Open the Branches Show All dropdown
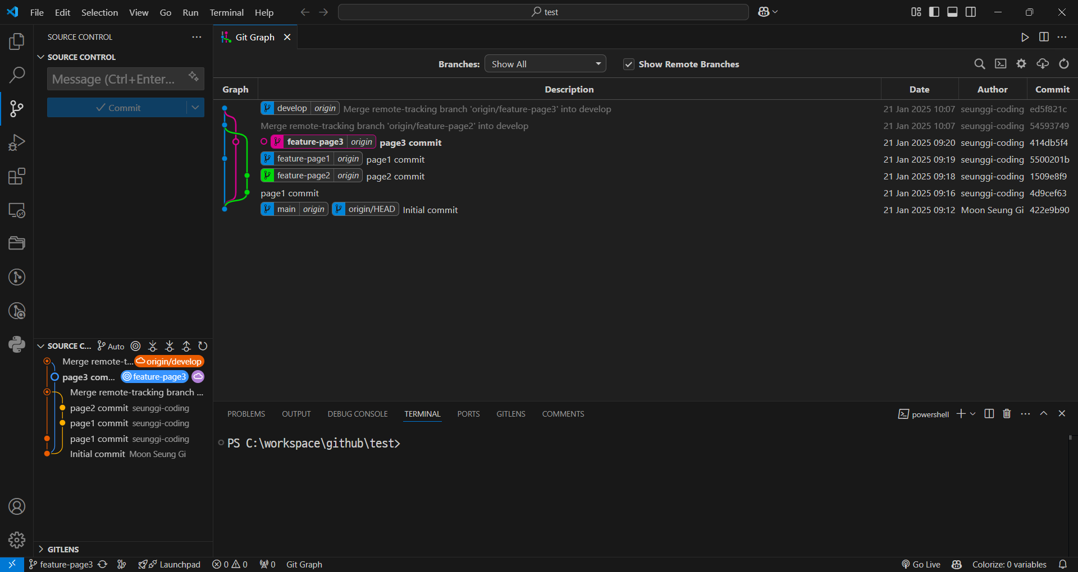The image size is (1078, 572). [x=545, y=64]
